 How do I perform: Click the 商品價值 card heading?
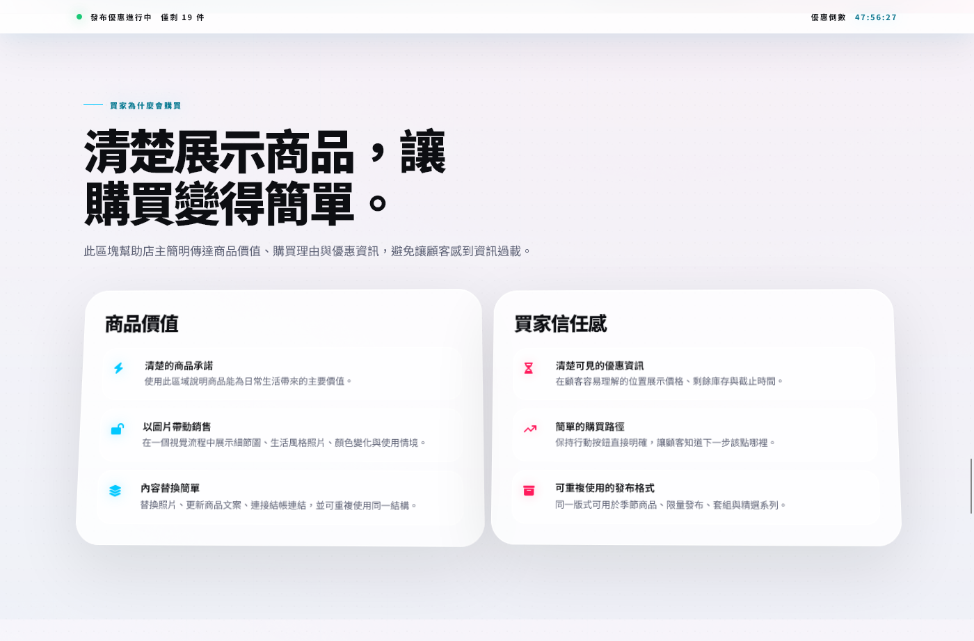click(142, 324)
